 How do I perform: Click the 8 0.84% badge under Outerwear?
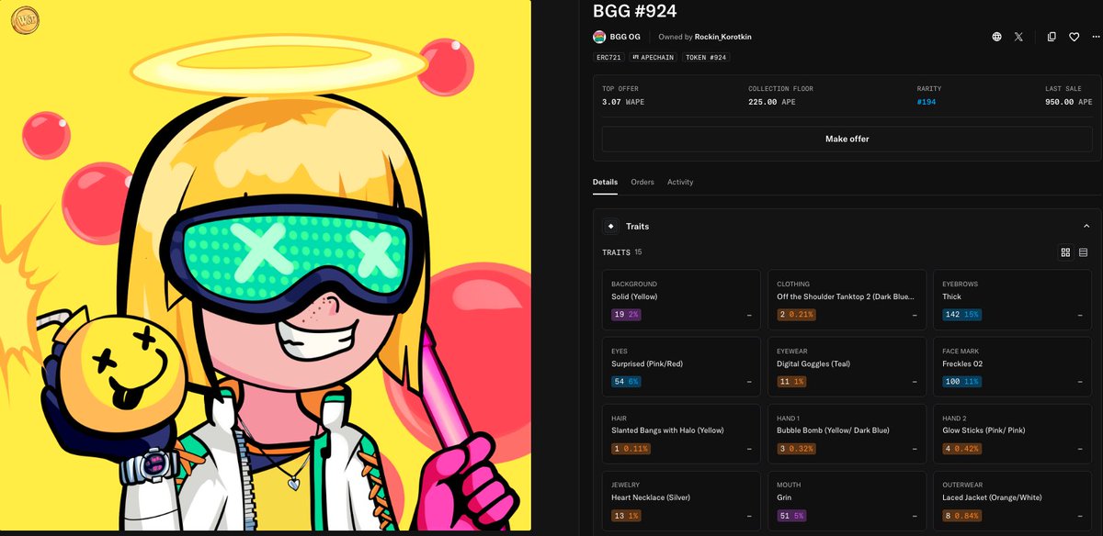pyautogui.click(x=961, y=515)
